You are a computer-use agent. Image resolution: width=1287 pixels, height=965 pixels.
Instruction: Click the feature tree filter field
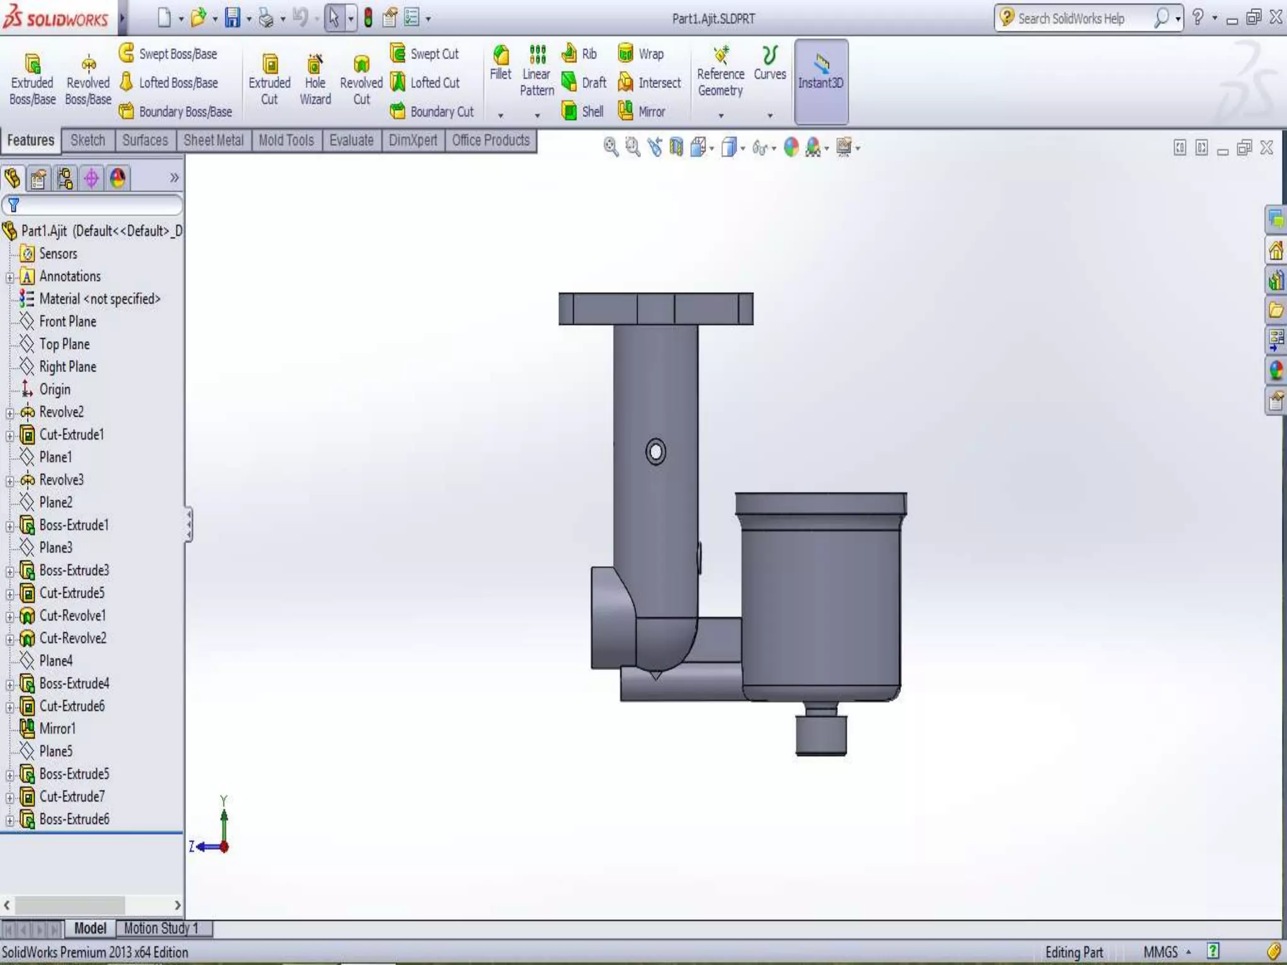click(93, 205)
